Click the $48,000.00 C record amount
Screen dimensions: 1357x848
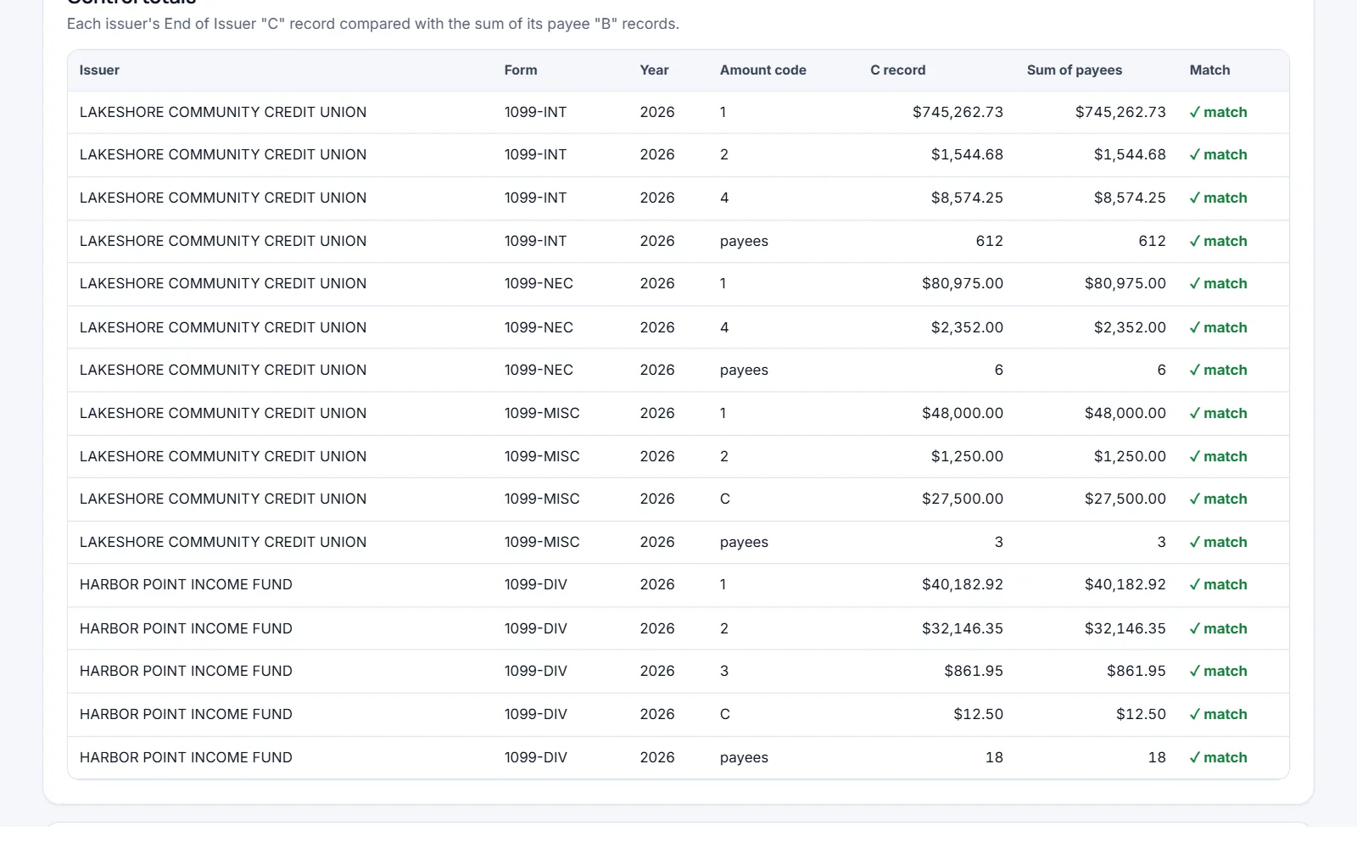tap(963, 413)
